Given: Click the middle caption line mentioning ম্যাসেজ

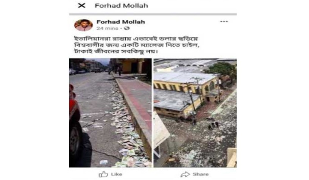Looking at the screenshot, I should pyautogui.click(x=137, y=45).
